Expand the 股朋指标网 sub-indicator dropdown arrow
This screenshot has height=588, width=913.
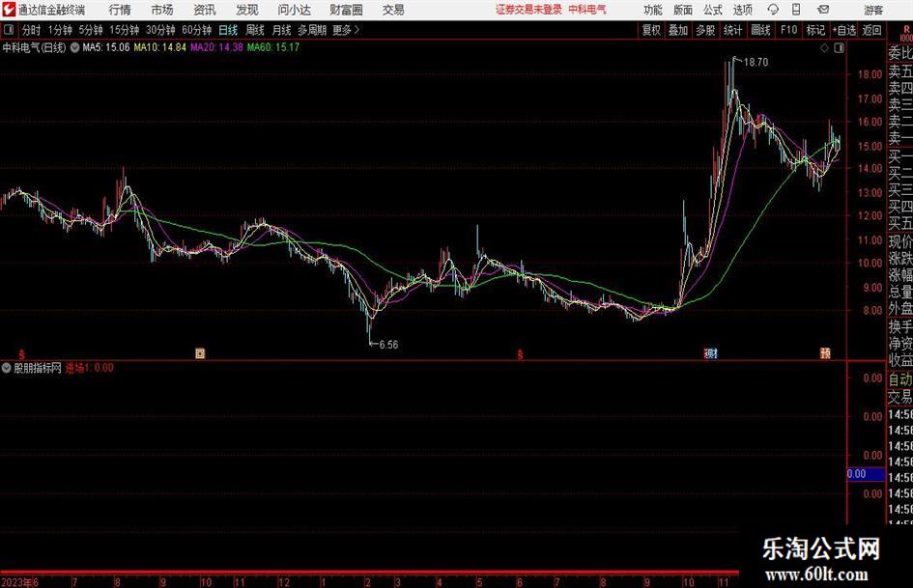pos(7,368)
